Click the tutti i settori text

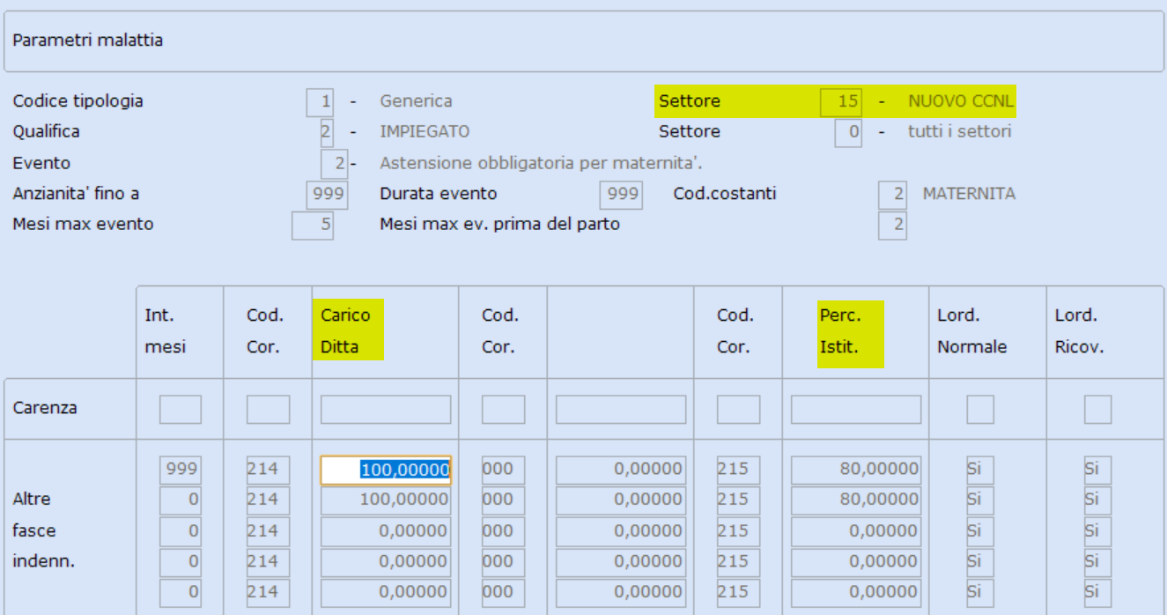point(960,132)
